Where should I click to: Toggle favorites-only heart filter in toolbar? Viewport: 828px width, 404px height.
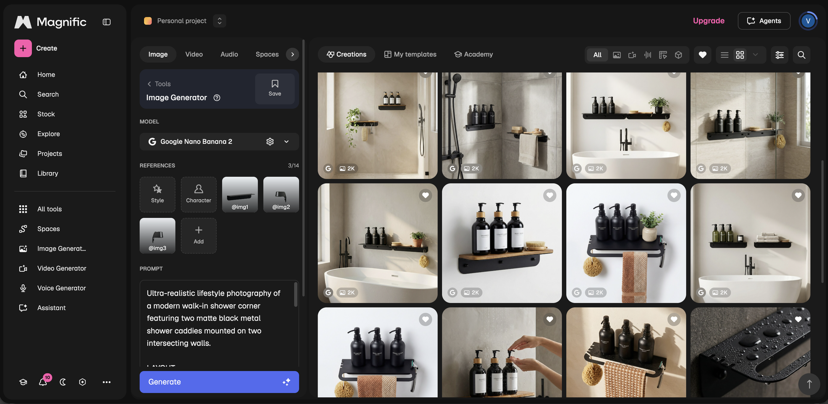tap(702, 55)
